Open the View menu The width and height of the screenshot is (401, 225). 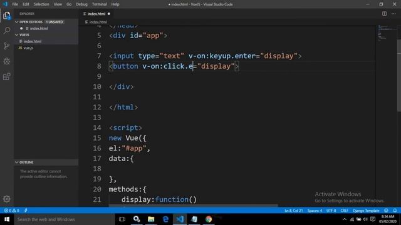58,4
